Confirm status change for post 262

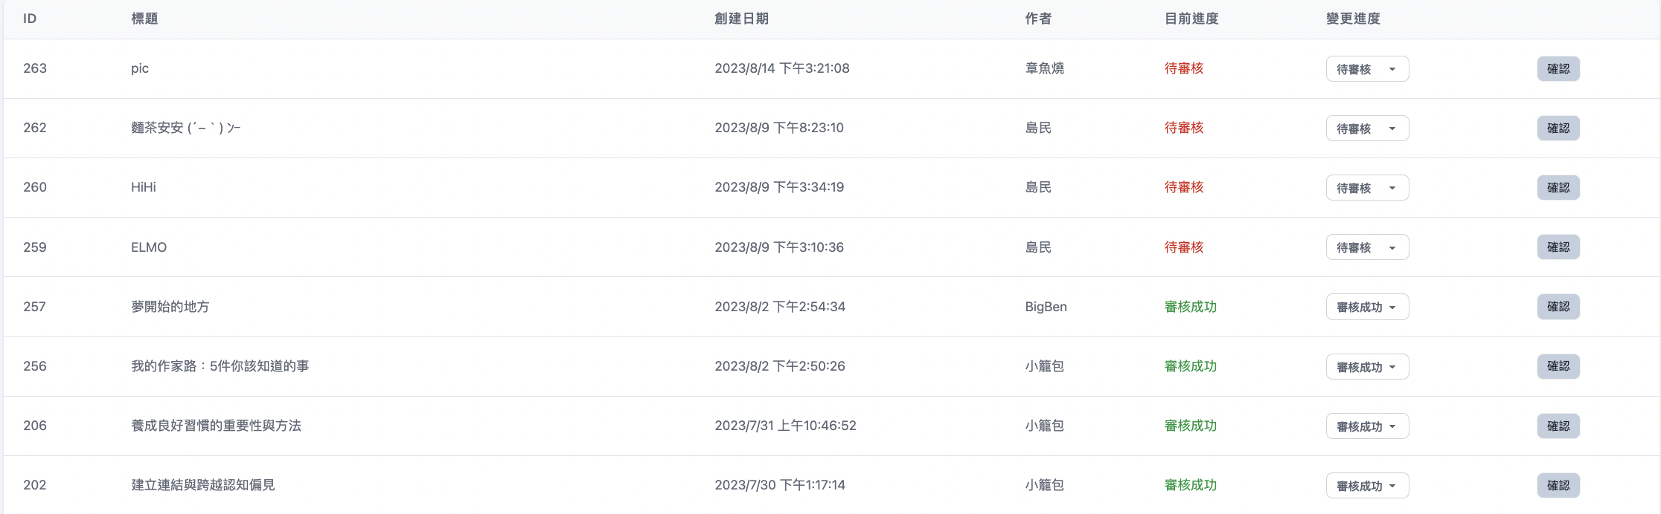point(1558,128)
